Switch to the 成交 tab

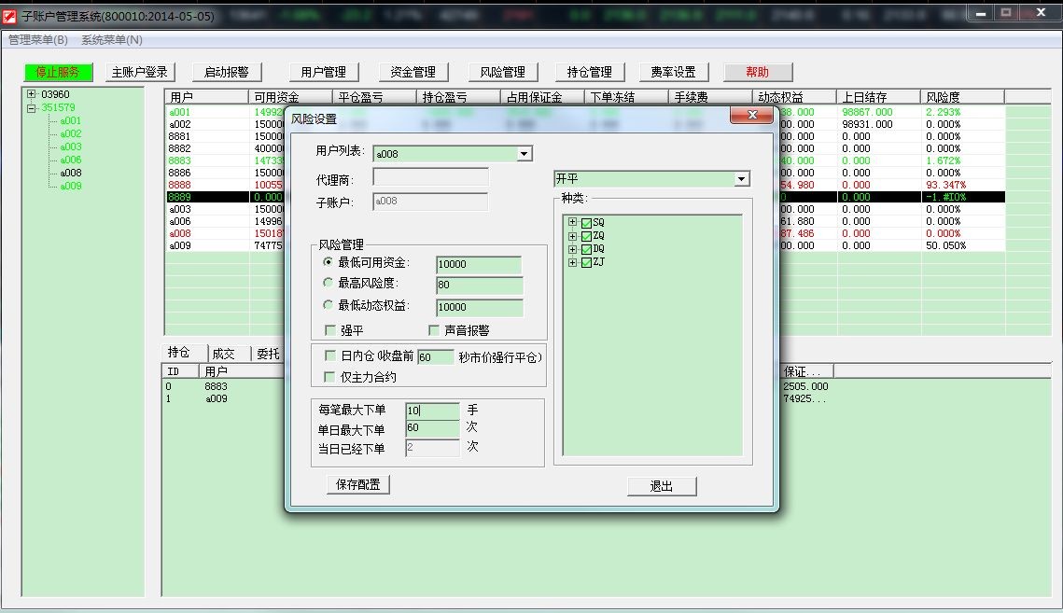click(224, 354)
